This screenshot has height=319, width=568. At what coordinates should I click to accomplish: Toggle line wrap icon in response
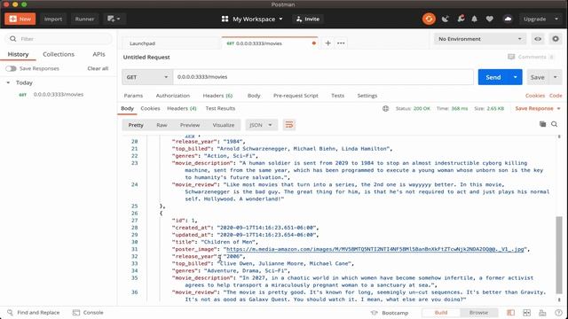point(289,125)
